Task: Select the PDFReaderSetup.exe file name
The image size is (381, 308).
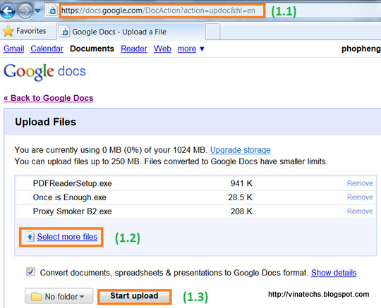Action: (x=73, y=183)
